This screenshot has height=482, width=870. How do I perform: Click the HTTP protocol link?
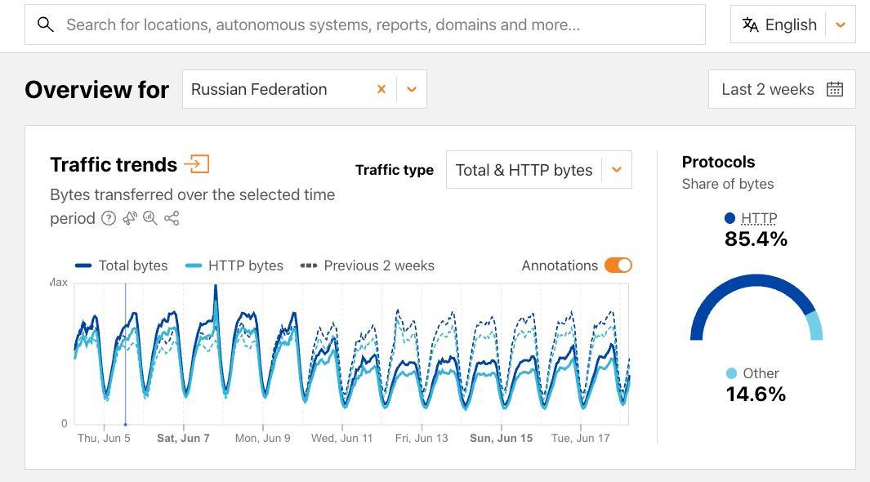759,218
